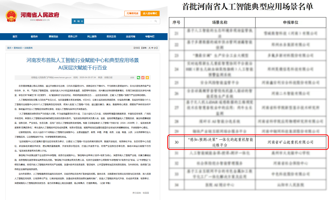Select 走进河南 navigation item
The image size is (330, 200).
131,37
